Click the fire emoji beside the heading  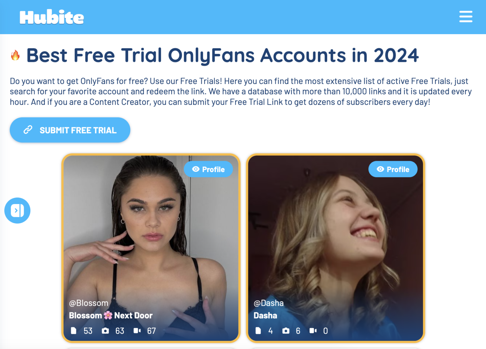(x=15, y=55)
